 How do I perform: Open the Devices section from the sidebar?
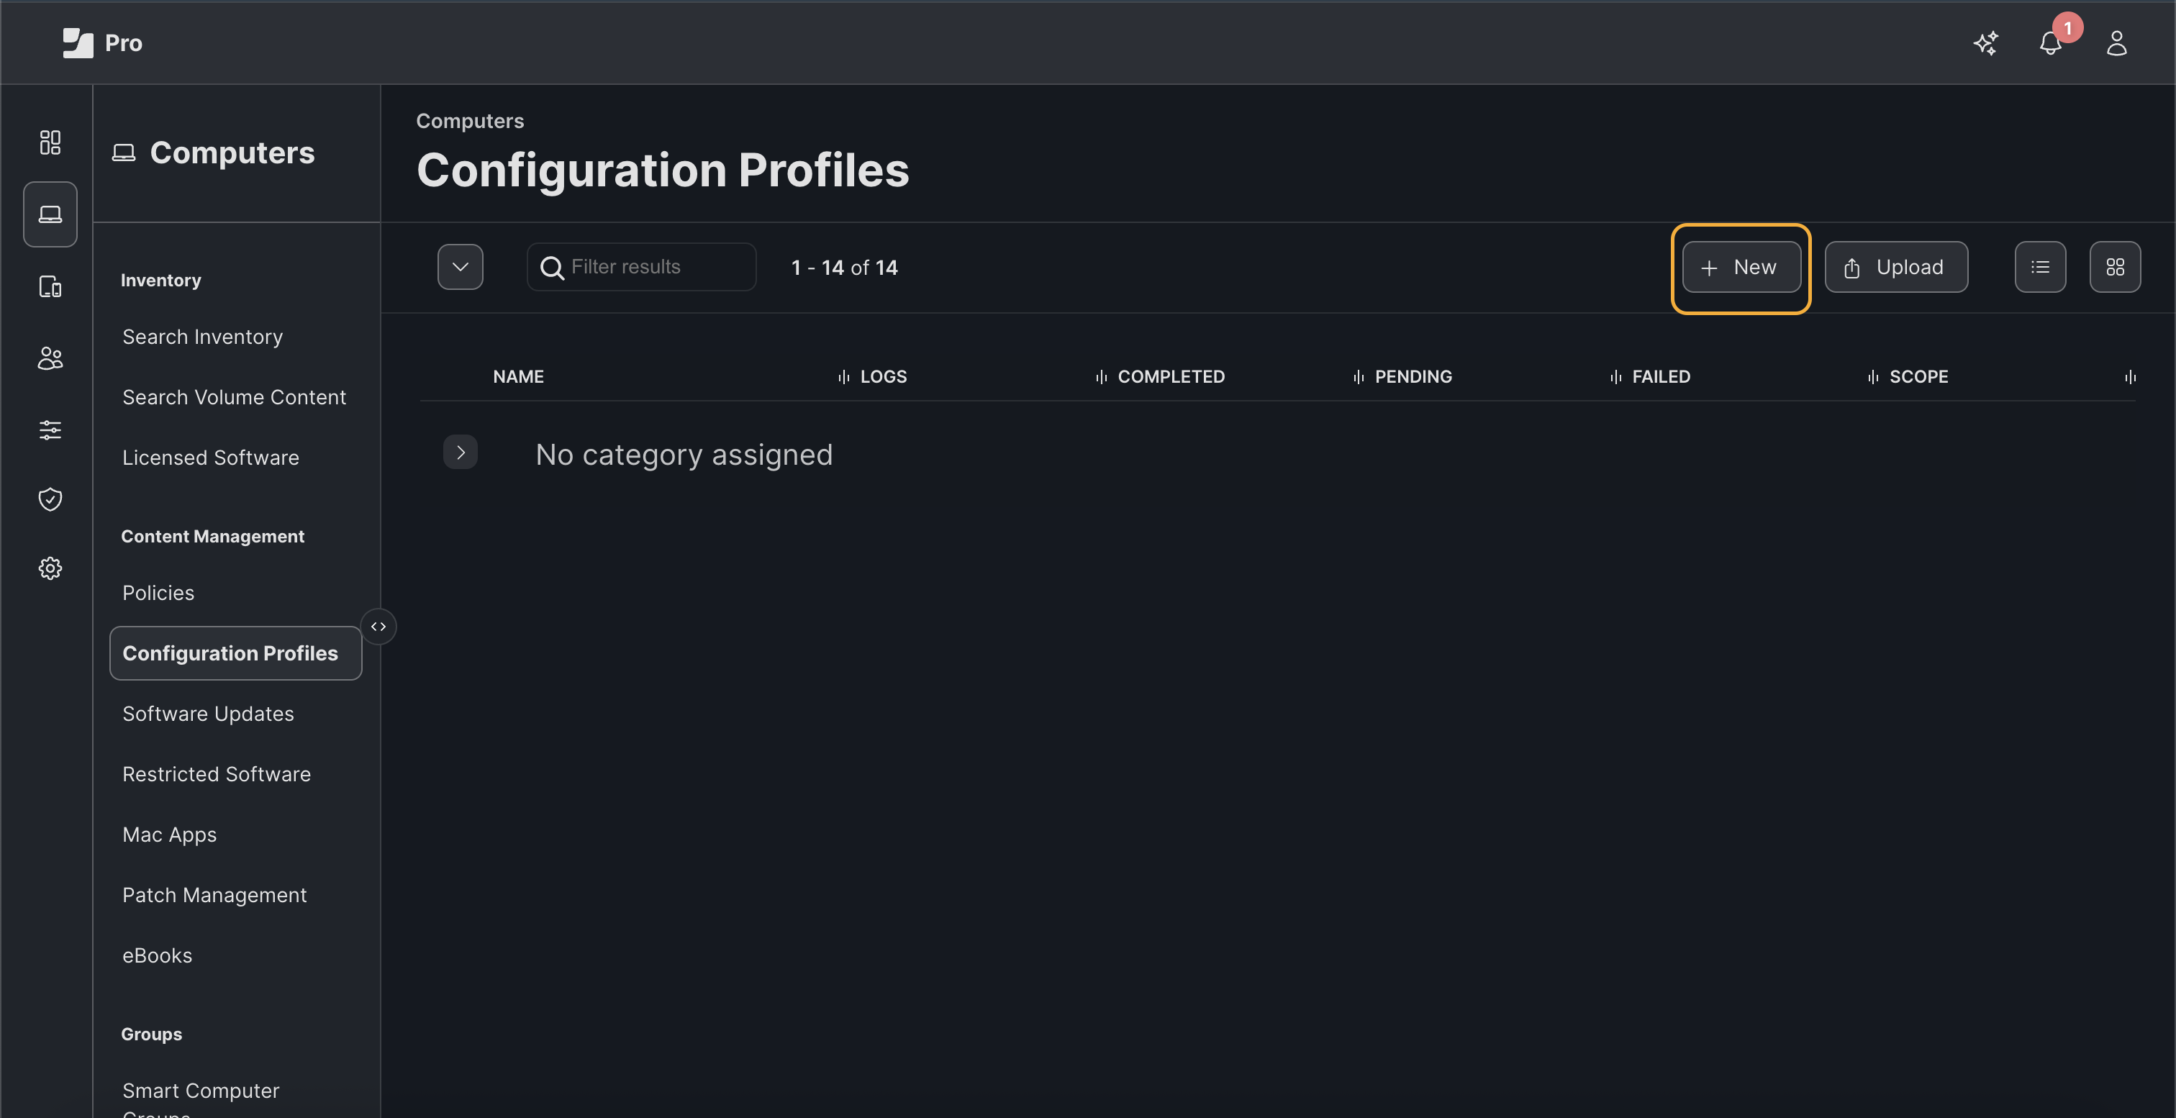coord(49,286)
